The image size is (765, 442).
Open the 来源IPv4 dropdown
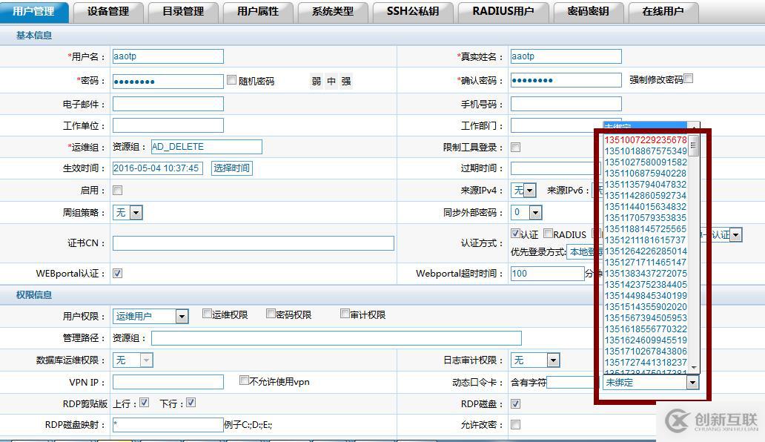point(523,190)
